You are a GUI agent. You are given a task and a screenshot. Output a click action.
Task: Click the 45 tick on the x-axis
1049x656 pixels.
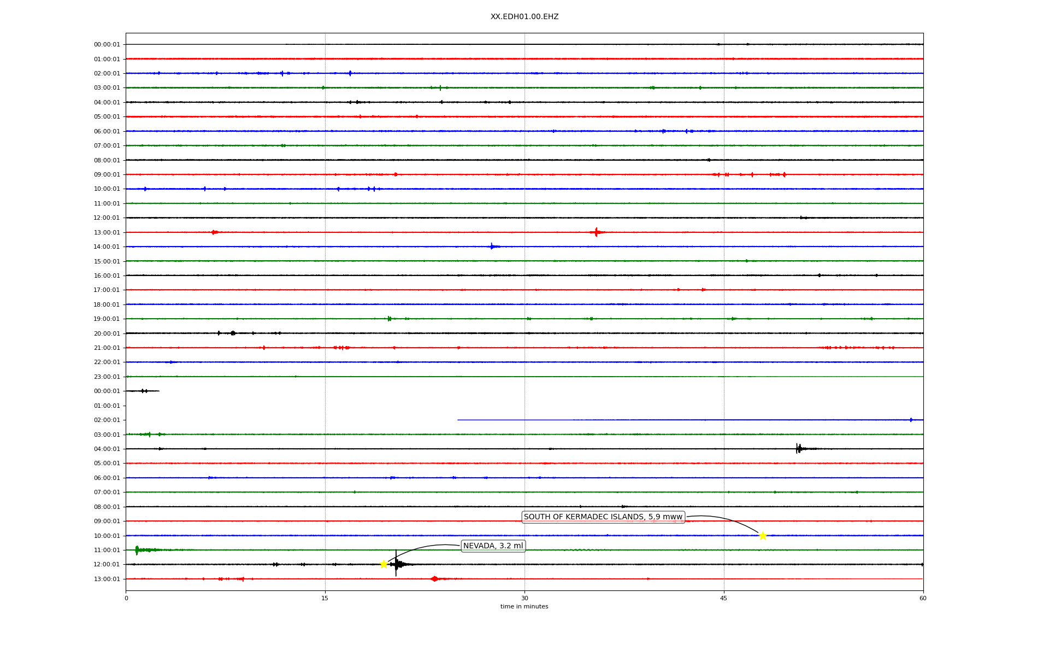(724, 598)
